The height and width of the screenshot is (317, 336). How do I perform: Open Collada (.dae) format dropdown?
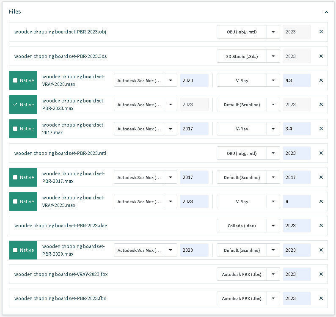coord(273,226)
